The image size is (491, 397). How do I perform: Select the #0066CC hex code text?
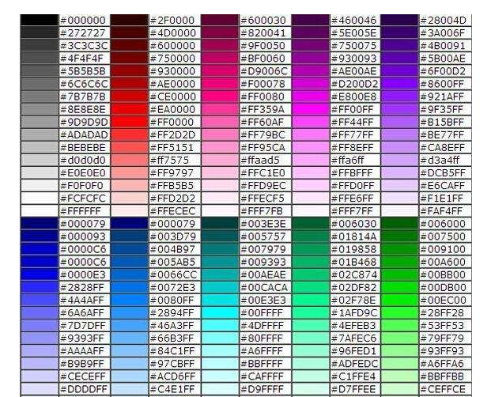pos(173,274)
